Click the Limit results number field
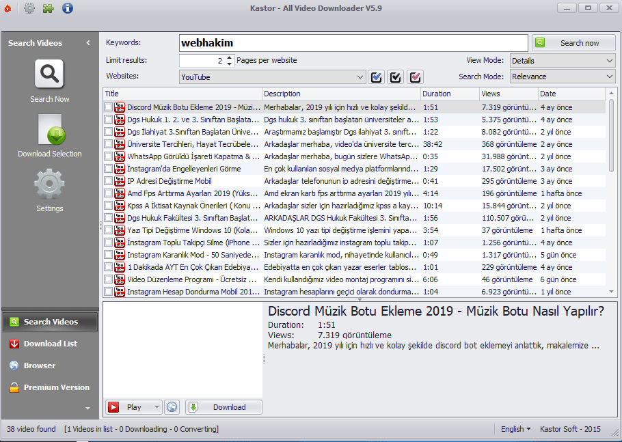This screenshot has height=442, width=622. click(x=202, y=61)
